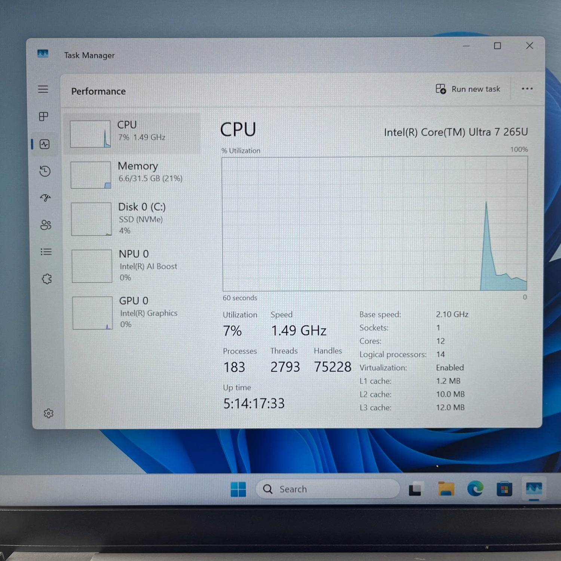Click the processes count 183

coord(234,367)
